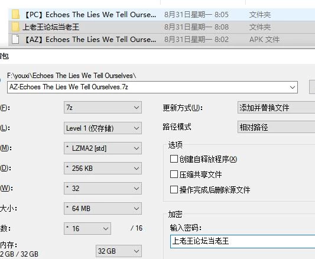Enable 创建自释放程序(X) checkbox
315x259 pixels.
tap(174, 158)
